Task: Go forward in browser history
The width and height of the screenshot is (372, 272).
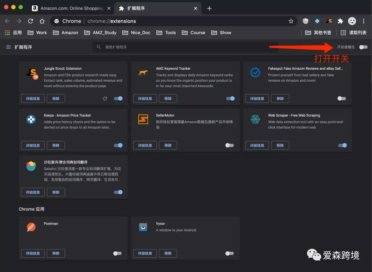Action: 19,21
